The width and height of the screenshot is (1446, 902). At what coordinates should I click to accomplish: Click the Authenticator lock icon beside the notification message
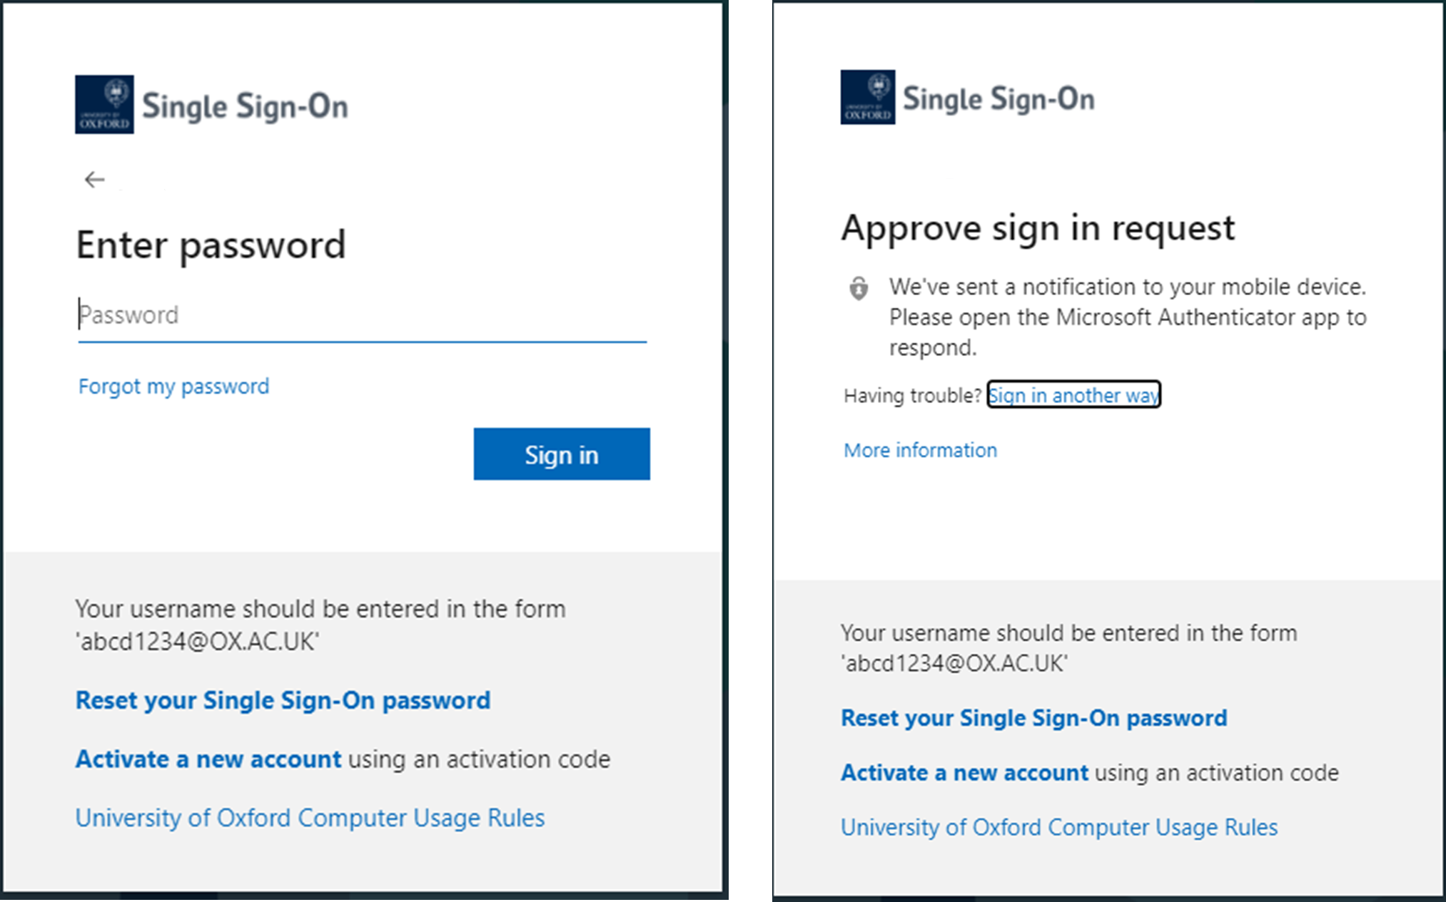click(x=859, y=288)
